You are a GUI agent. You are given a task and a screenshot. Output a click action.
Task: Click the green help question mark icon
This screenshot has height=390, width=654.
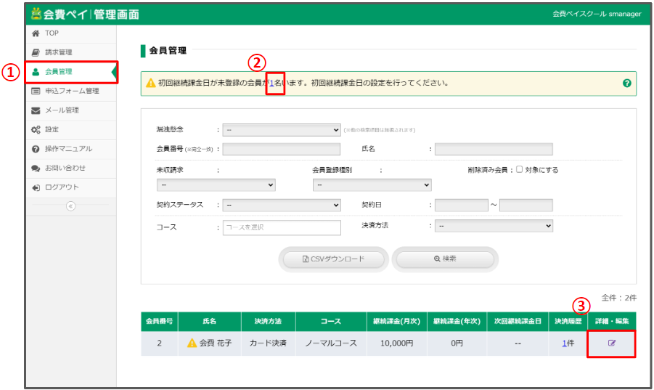pos(627,84)
